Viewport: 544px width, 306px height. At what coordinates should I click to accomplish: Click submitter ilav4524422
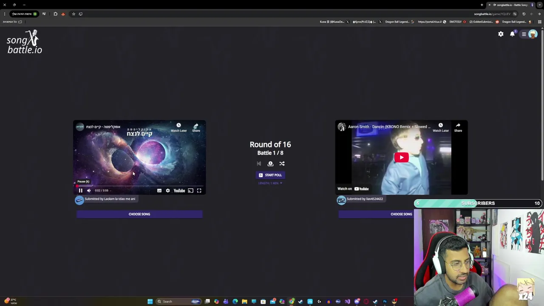tap(365, 199)
